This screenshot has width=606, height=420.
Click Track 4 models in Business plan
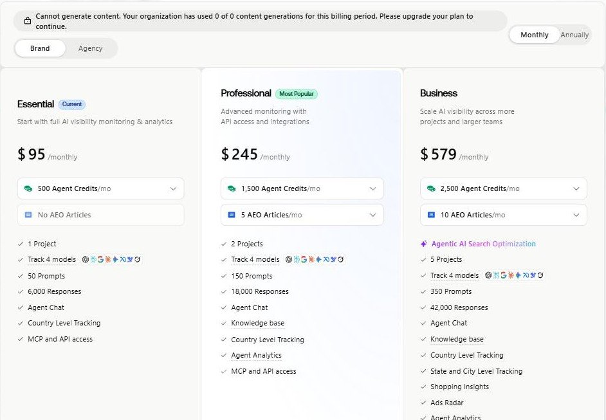click(x=454, y=275)
